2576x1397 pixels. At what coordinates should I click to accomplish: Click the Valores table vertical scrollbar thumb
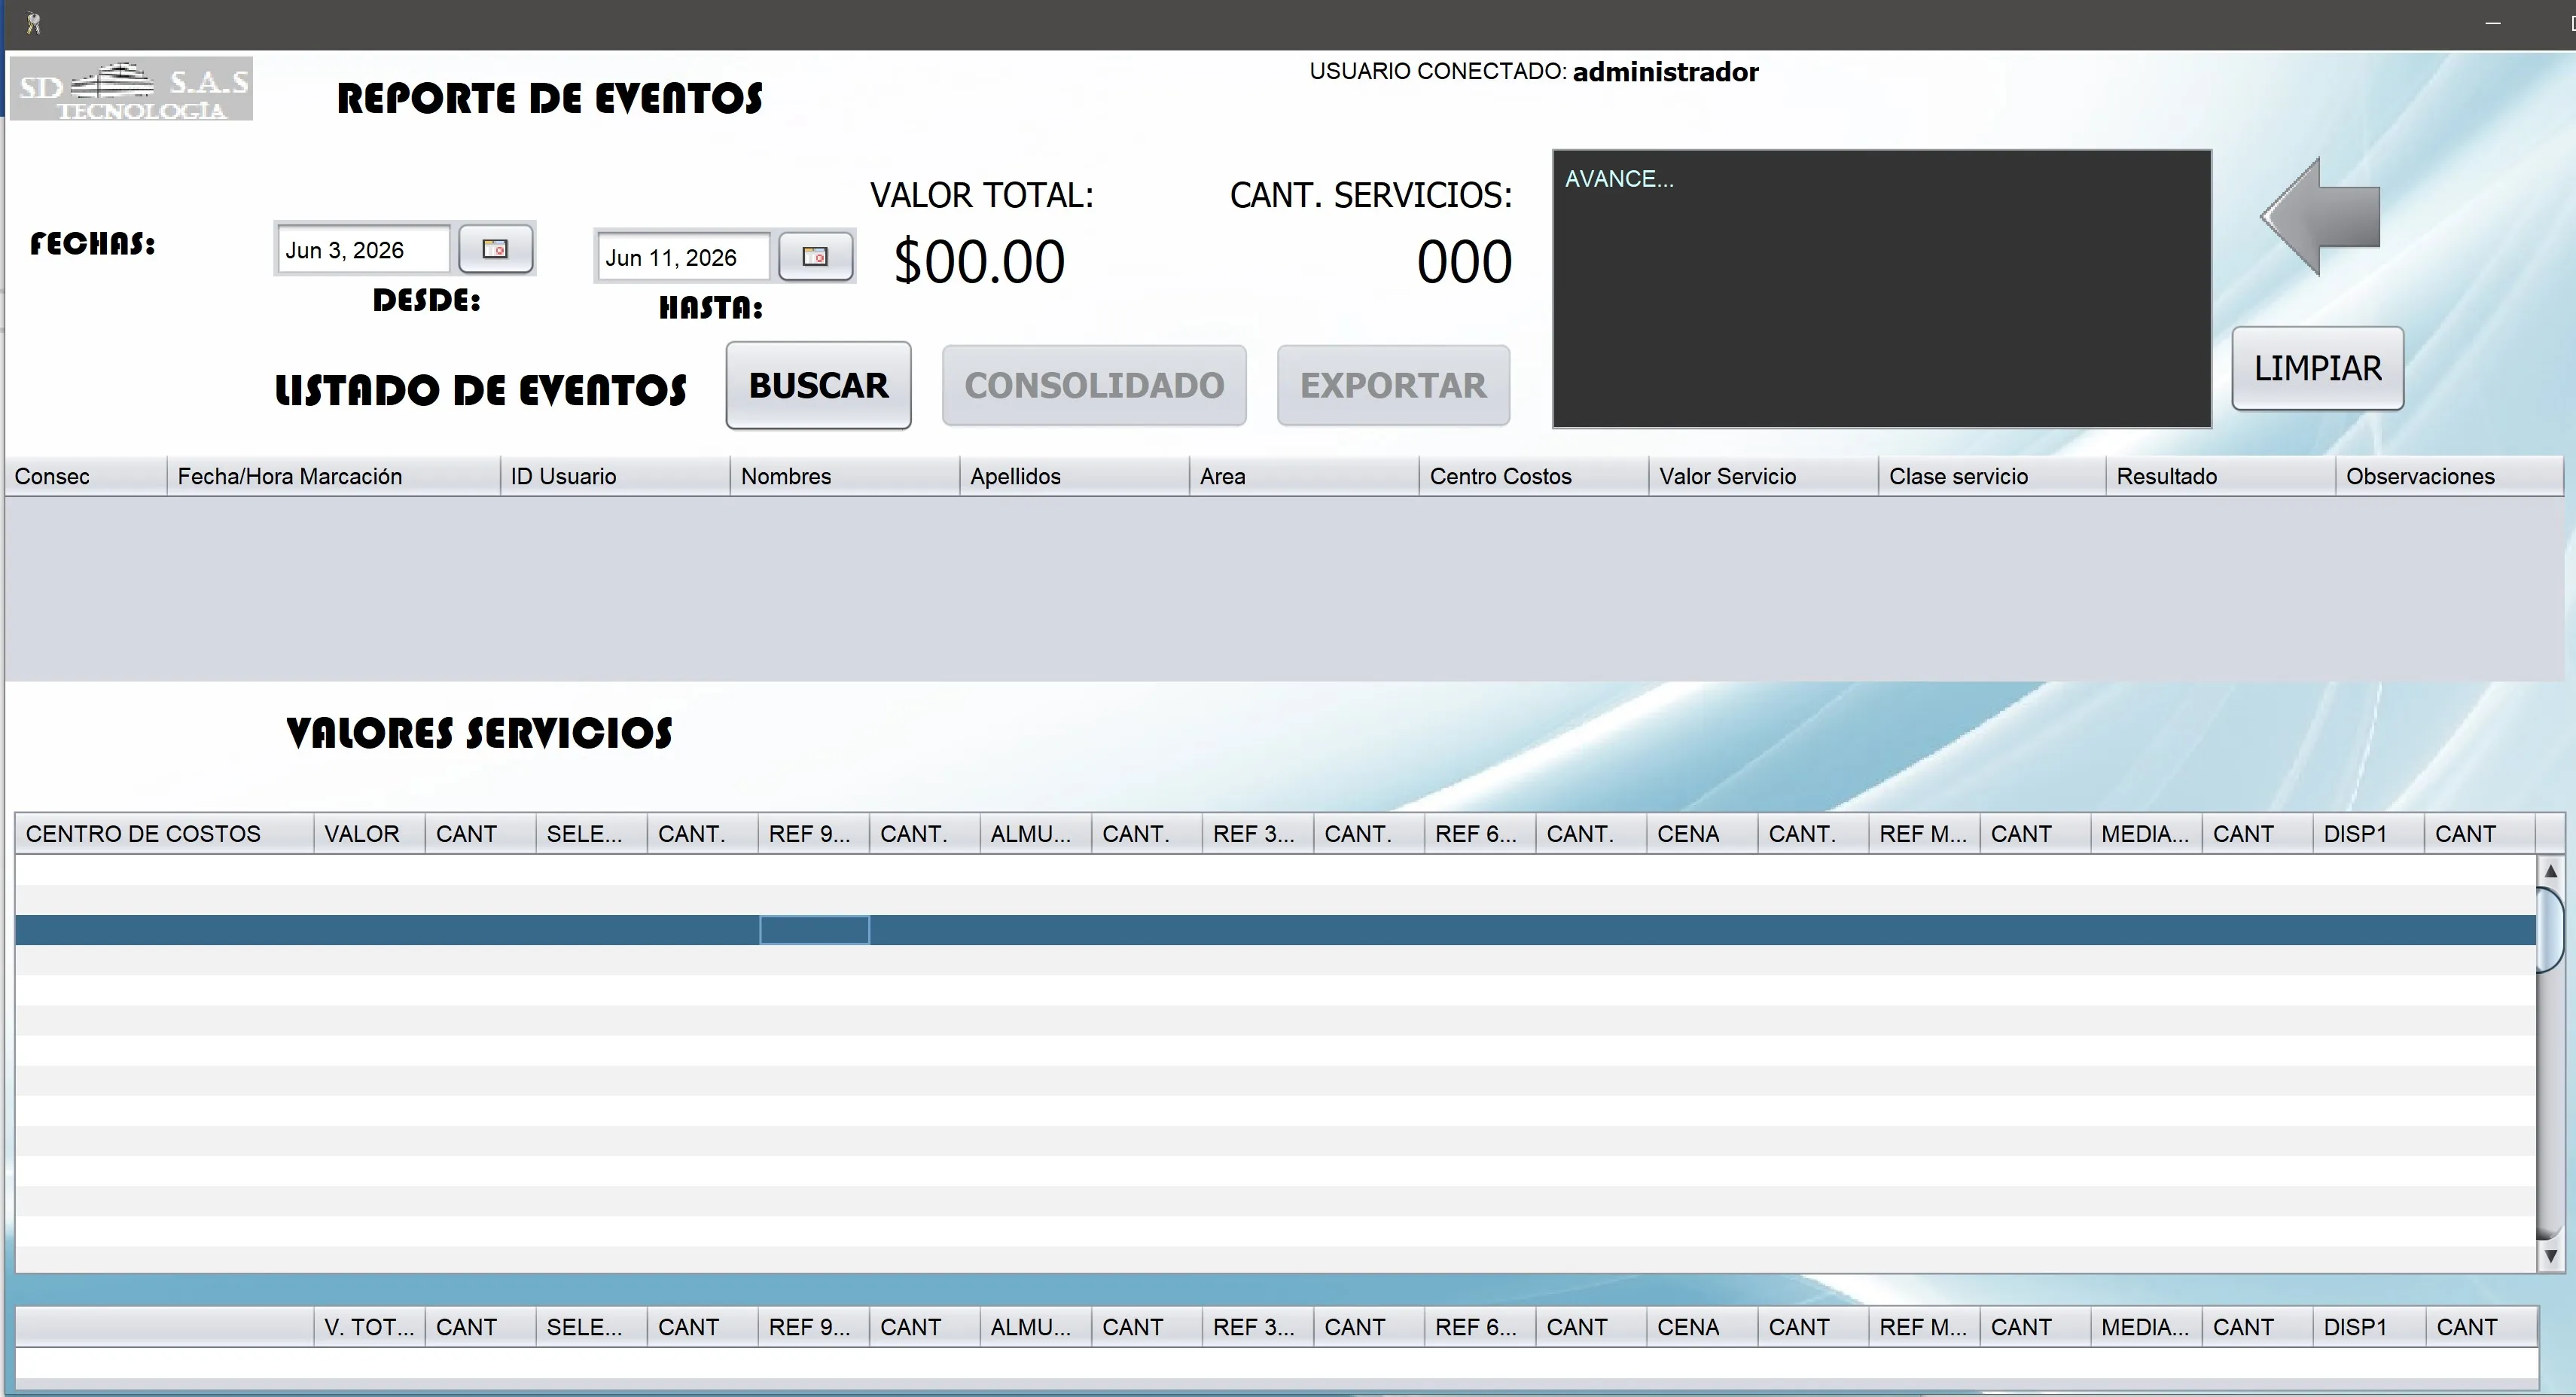[x=2551, y=928]
